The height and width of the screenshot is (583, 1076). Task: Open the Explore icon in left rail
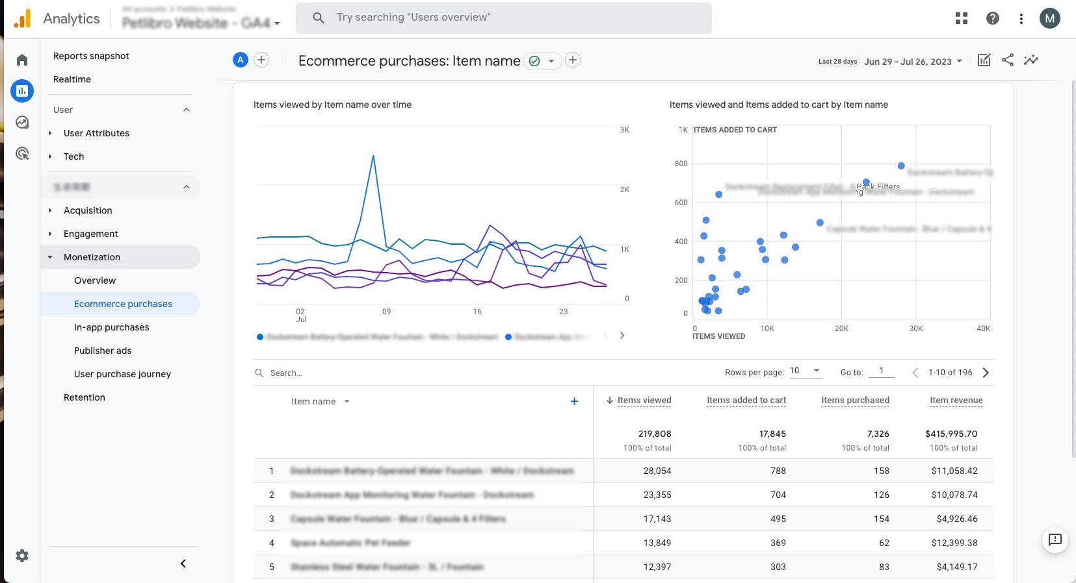coord(22,122)
